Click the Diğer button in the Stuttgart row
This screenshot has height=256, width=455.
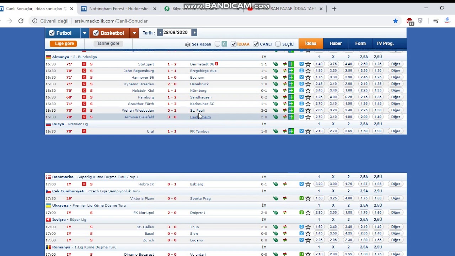point(396,64)
